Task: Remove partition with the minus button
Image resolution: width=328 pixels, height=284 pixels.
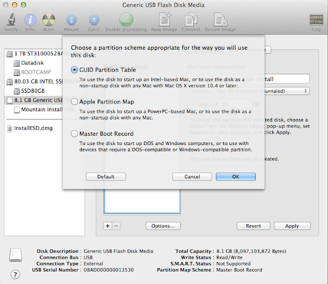Action: tap(116, 226)
